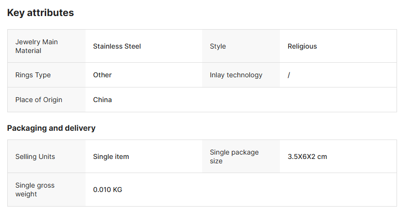Select the Place of Origin label
Image resolution: width=398 pixels, height=210 pixels.
[39, 100]
